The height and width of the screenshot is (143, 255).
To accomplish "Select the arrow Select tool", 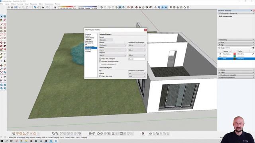I will 2,16.
